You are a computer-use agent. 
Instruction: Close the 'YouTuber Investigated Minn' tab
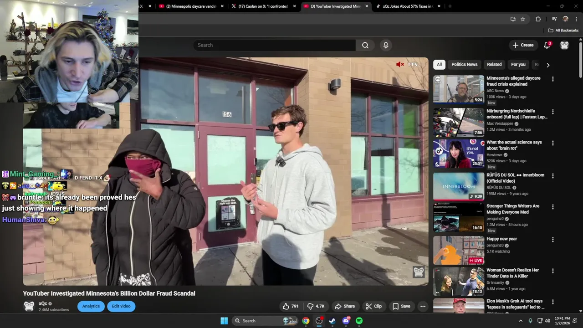tap(367, 6)
